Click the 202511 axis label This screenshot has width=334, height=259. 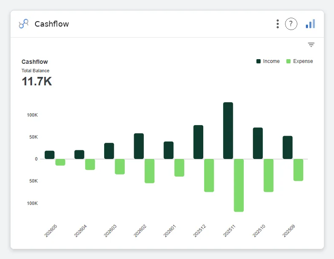point(229,231)
